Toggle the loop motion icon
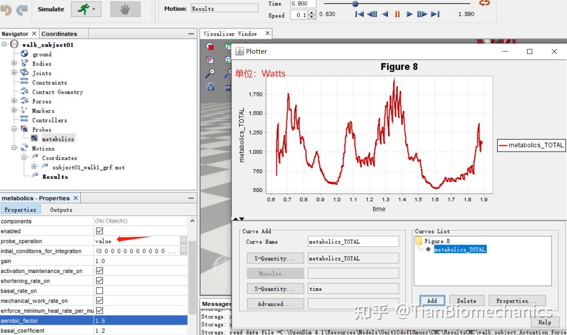 tap(484, 3)
